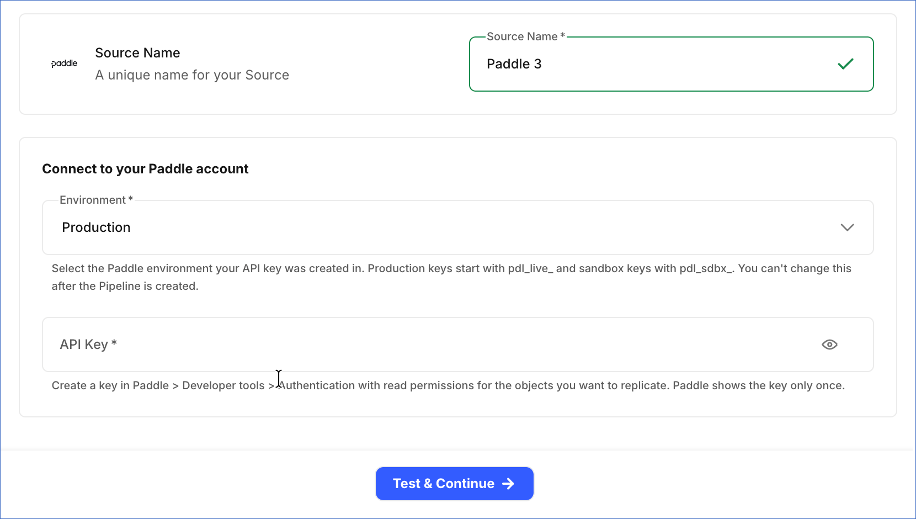Screen dimensions: 916x519
Task: Click the arrow icon on Test & Continue
Action: pyautogui.click(x=508, y=484)
